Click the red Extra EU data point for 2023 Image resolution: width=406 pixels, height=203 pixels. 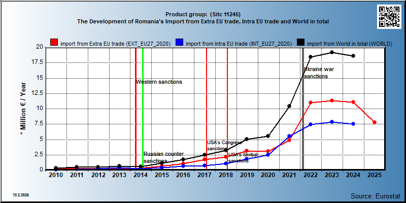point(332,100)
